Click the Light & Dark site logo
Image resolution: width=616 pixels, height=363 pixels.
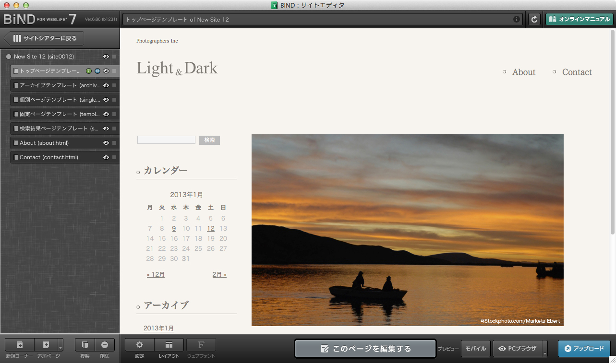pyautogui.click(x=177, y=69)
